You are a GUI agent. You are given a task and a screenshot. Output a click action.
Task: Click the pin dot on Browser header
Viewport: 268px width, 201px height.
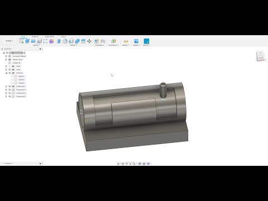tap(40, 49)
